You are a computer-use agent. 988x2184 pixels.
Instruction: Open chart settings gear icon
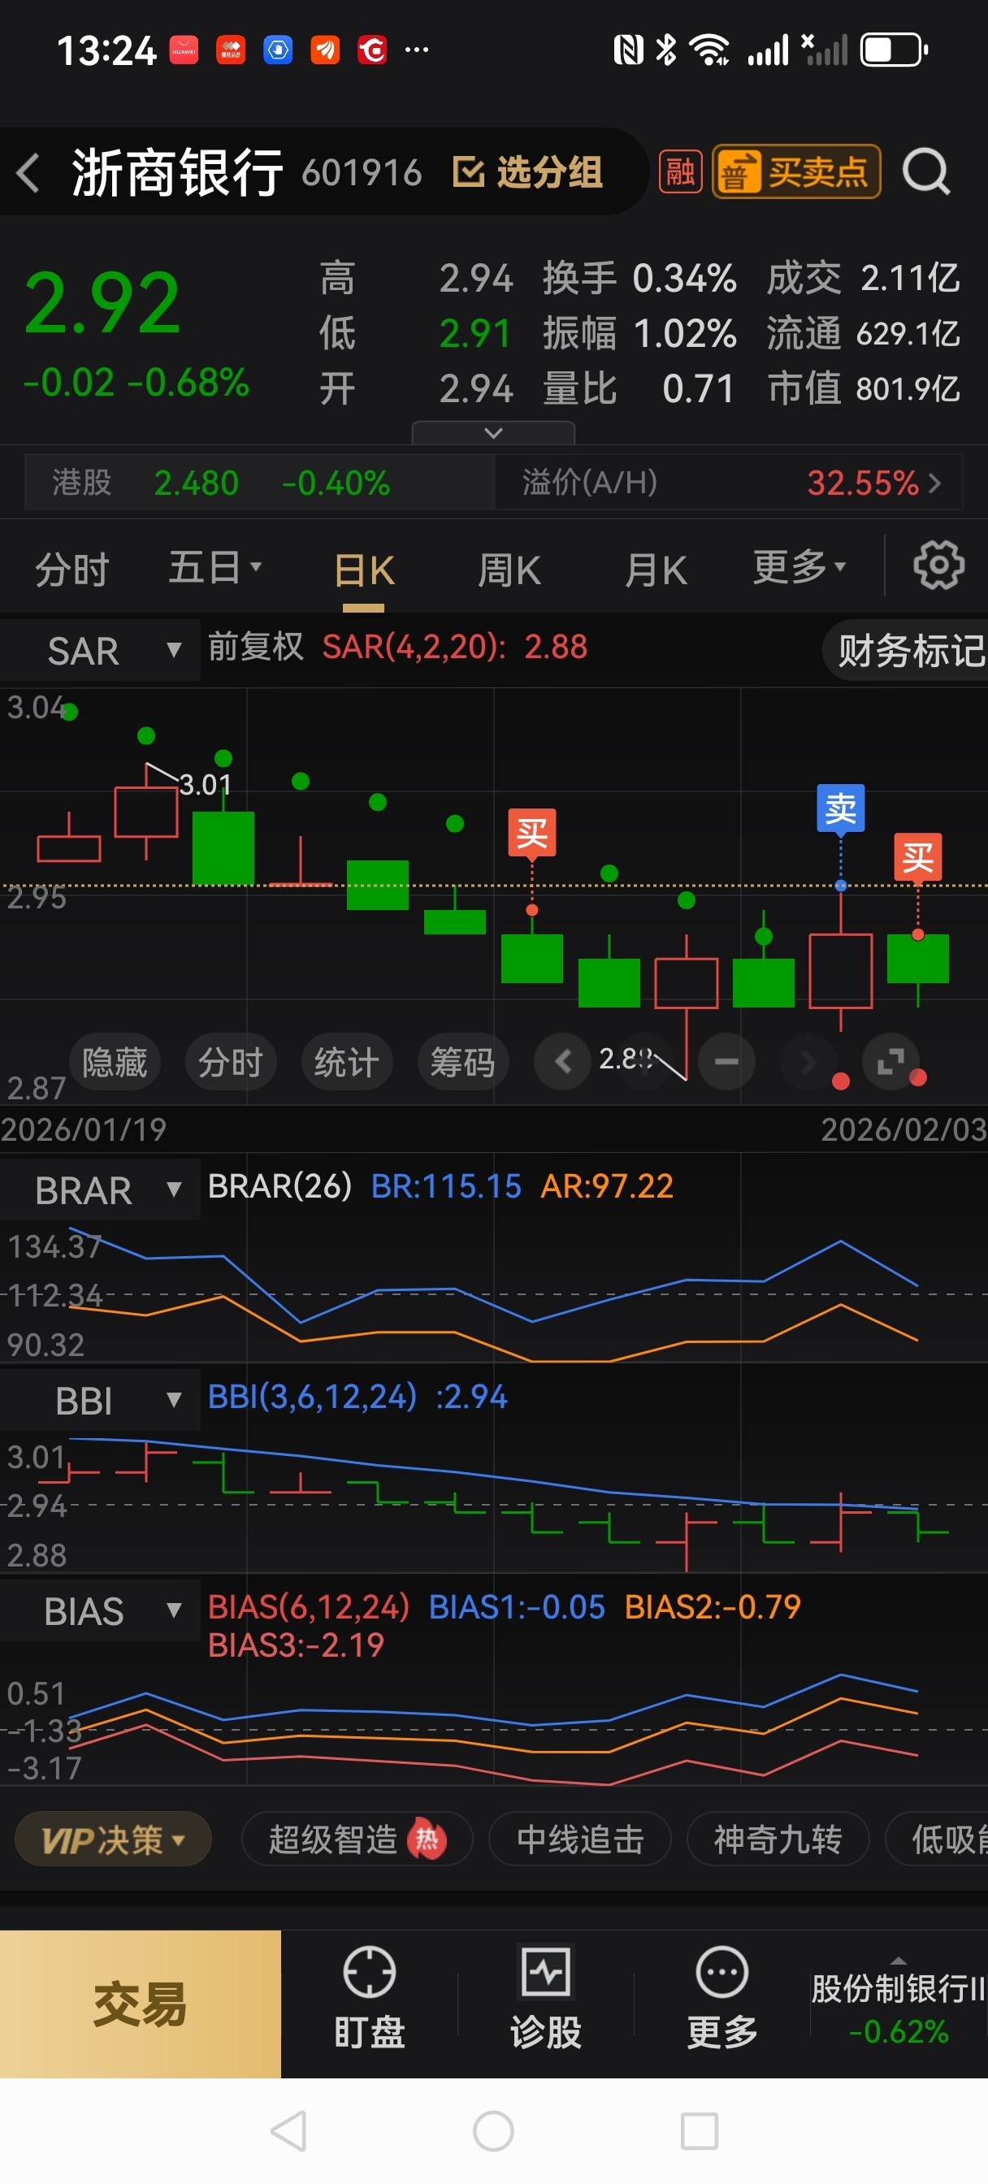pos(938,565)
